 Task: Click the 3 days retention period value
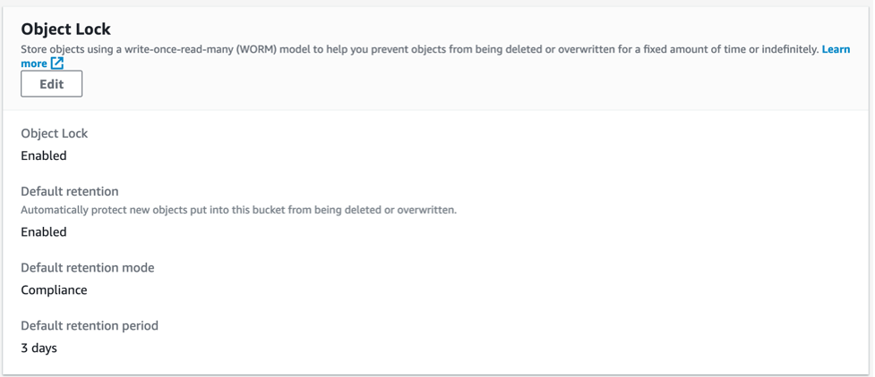click(39, 348)
